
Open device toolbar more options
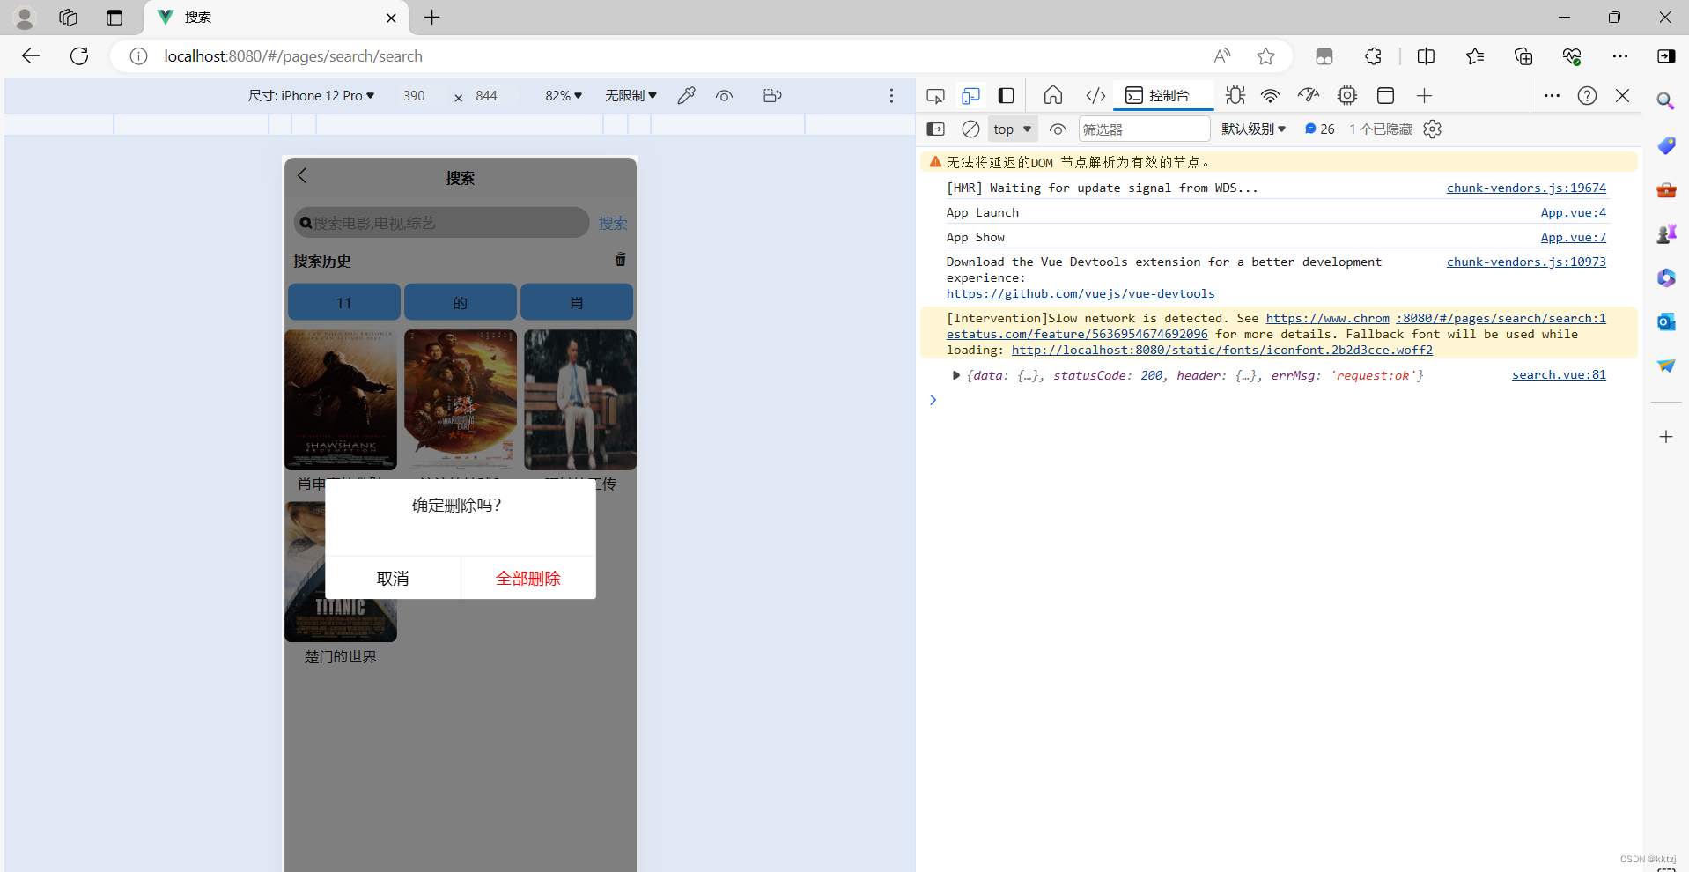891,95
